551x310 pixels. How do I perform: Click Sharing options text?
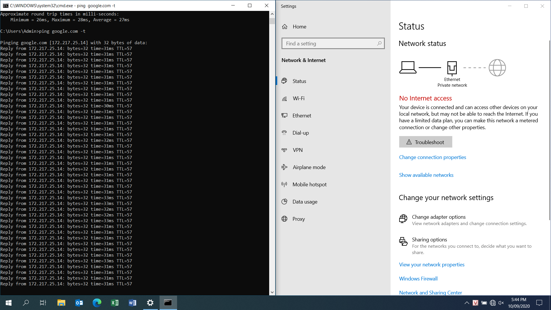(x=429, y=240)
